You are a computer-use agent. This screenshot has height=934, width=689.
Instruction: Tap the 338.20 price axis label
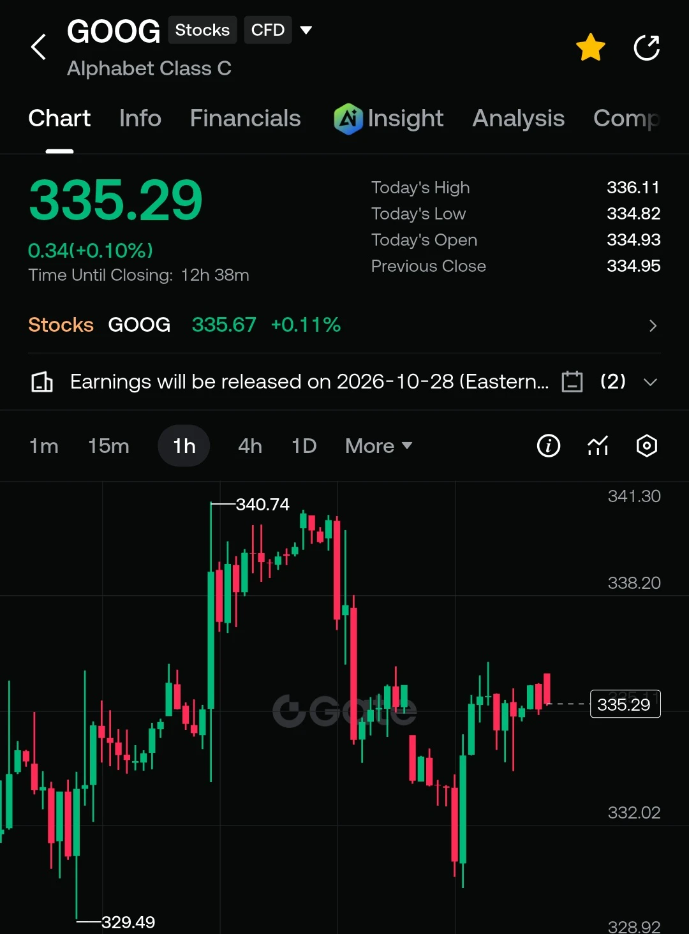(x=633, y=583)
